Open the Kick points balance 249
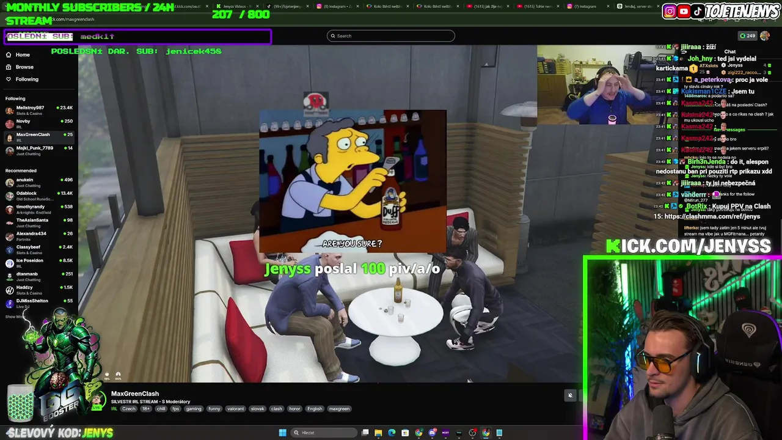Viewport: 782px width, 440px height. (x=747, y=36)
